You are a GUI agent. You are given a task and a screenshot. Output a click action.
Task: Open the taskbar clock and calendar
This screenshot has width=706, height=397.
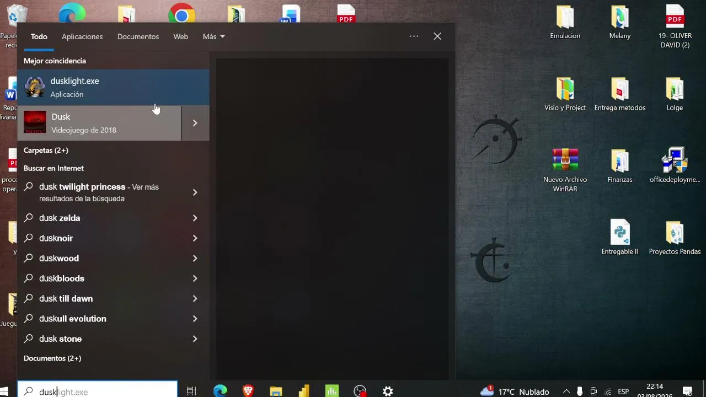pyautogui.click(x=655, y=390)
